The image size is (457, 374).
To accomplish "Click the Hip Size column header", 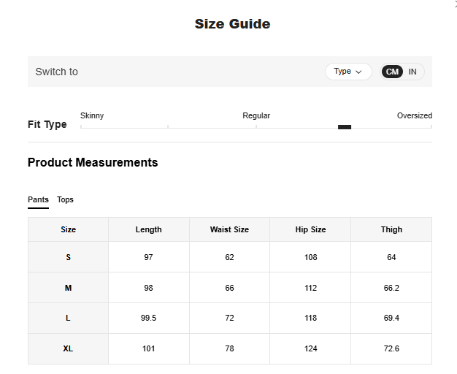I will point(310,229).
